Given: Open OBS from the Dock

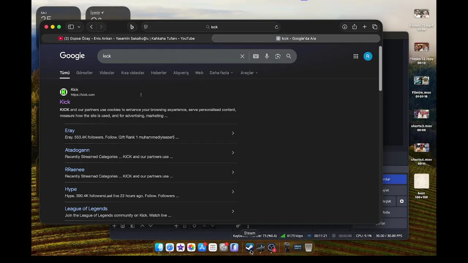Looking at the screenshot, I should [x=272, y=248].
